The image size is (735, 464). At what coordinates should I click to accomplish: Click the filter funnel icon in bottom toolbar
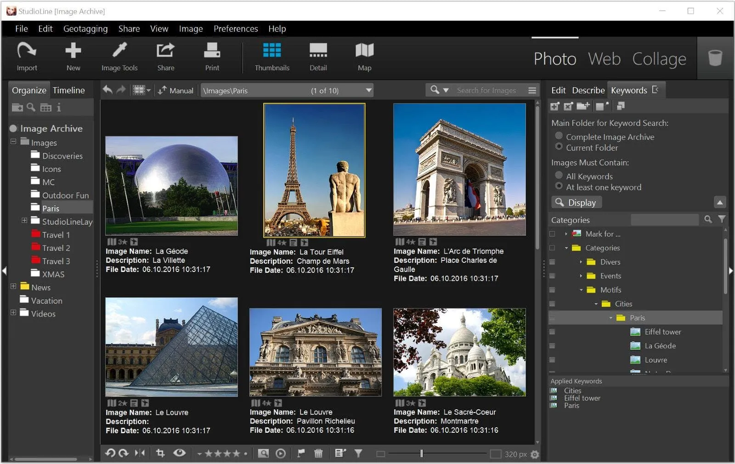click(358, 453)
